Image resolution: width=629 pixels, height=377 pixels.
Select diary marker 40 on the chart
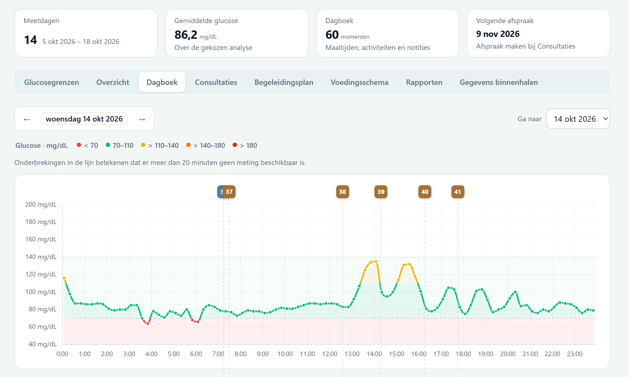click(x=425, y=192)
